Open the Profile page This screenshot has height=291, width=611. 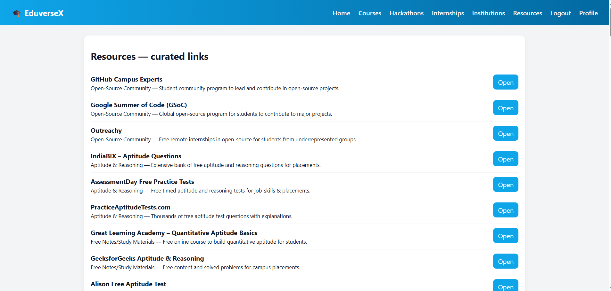[x=588, y=13]
